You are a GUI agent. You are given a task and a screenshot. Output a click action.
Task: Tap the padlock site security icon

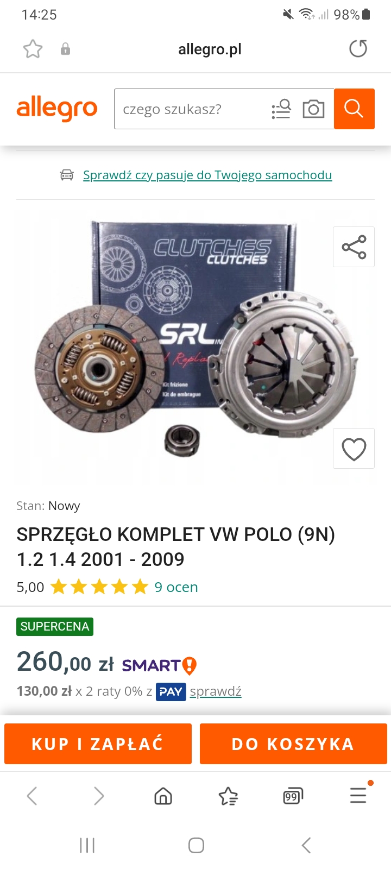[65, 49]
